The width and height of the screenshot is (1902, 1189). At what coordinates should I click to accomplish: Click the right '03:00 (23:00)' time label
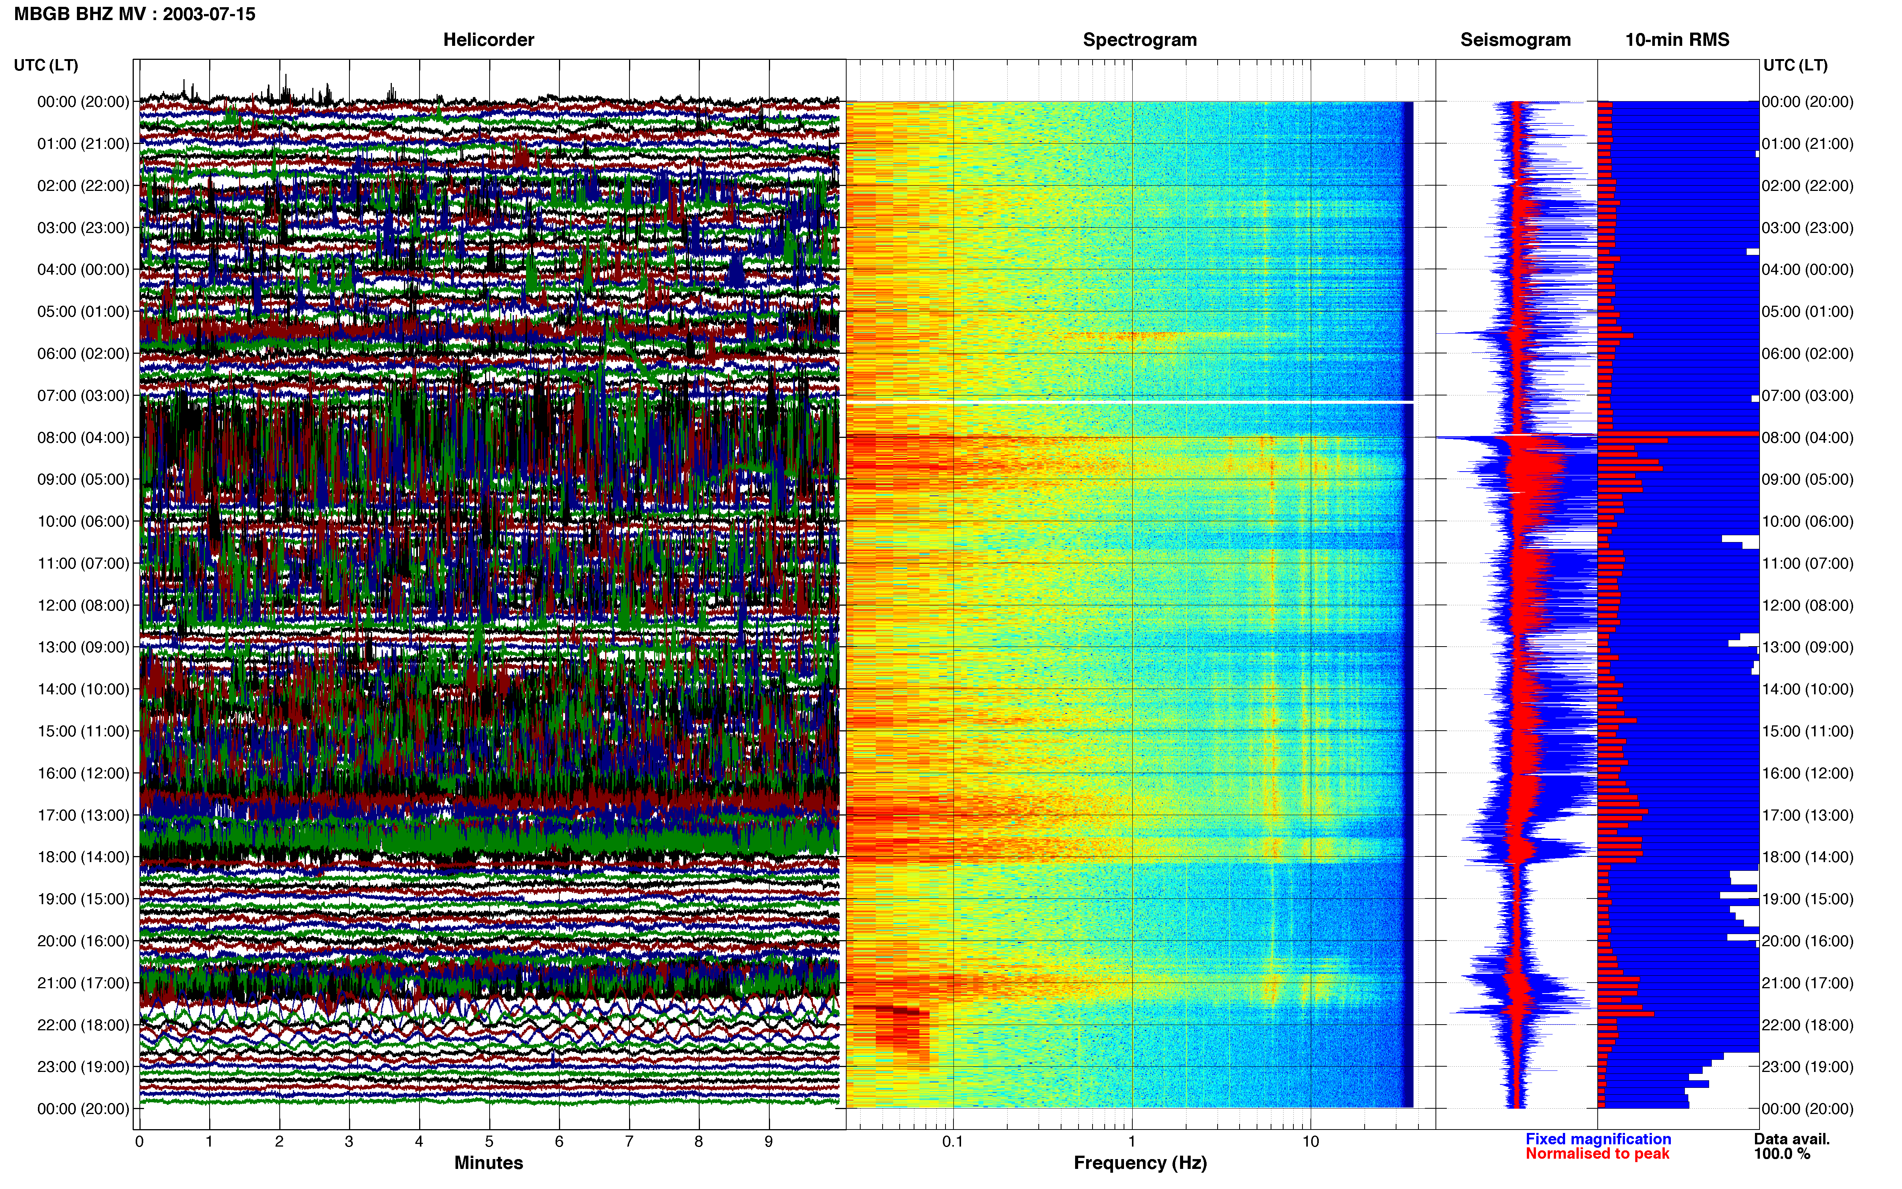point(1808,228)
